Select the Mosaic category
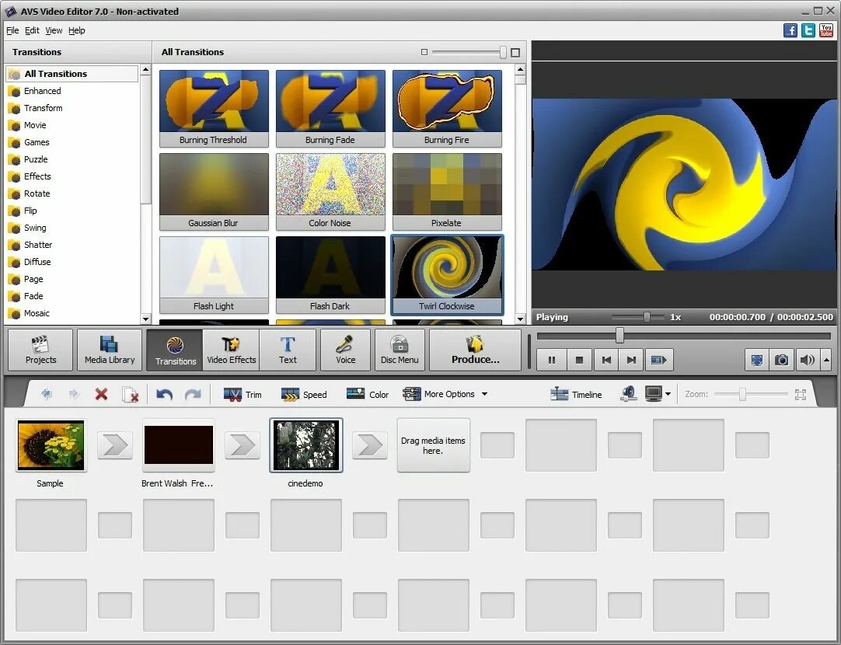Viewport: 841px width, 645px height. pyautogui.click(x=37, y=314)
